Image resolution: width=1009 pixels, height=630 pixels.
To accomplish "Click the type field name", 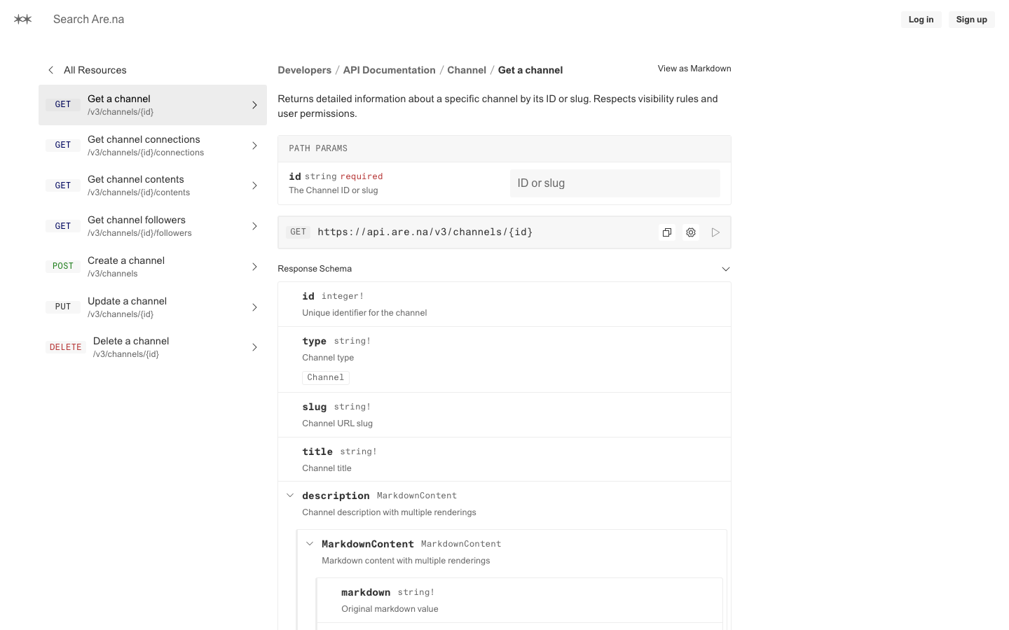I will (315, 341).
